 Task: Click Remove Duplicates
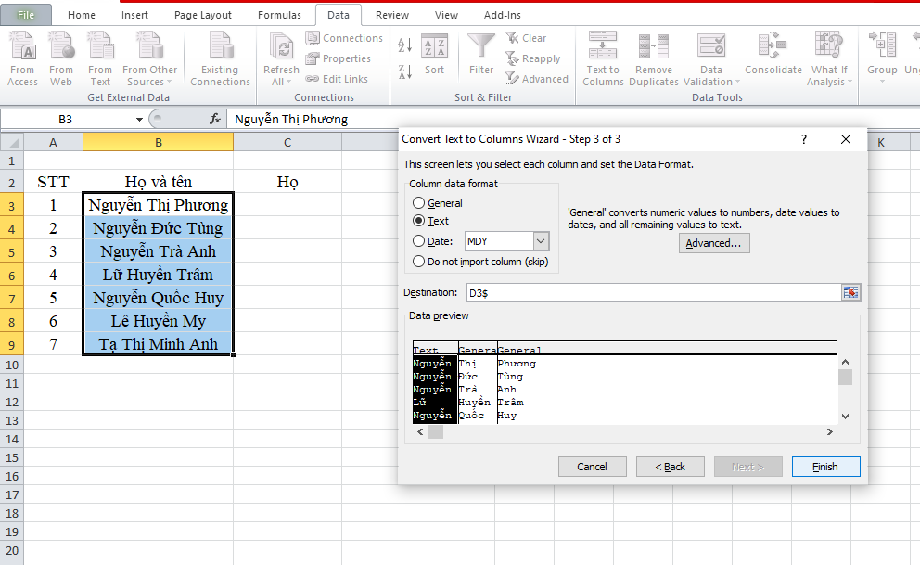[x=654, y=58]
